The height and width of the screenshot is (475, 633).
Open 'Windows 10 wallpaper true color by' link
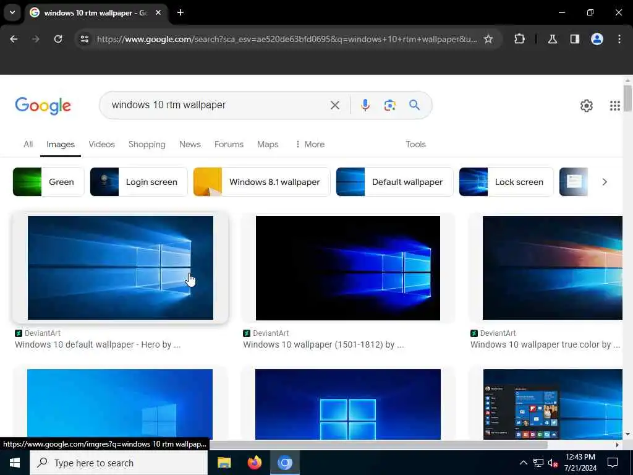[545, 344]
